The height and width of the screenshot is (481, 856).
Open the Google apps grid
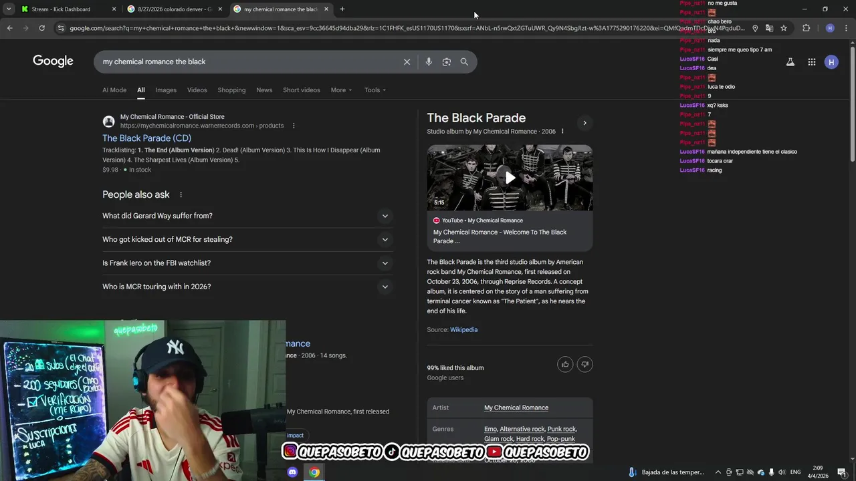click(x=811, y=62)
